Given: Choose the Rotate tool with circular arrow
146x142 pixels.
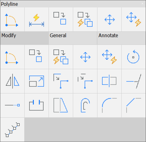Looking at the screenshot, I should [x=134, y=57].
